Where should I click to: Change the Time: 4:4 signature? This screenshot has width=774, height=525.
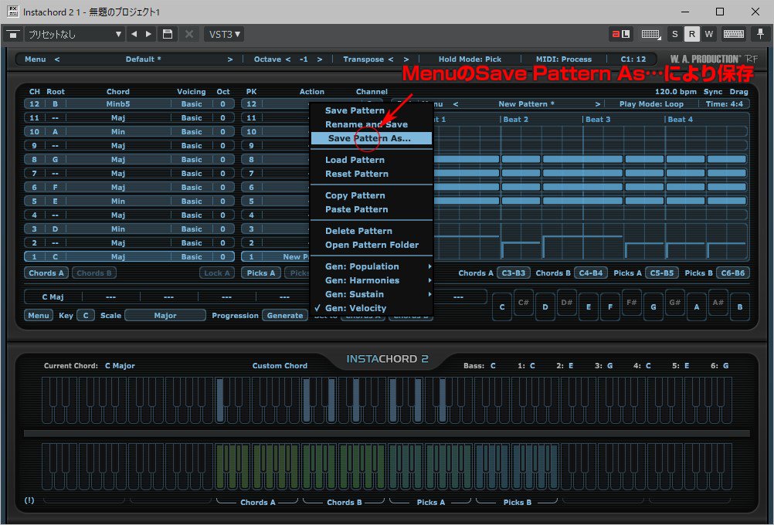coord(724,104)
